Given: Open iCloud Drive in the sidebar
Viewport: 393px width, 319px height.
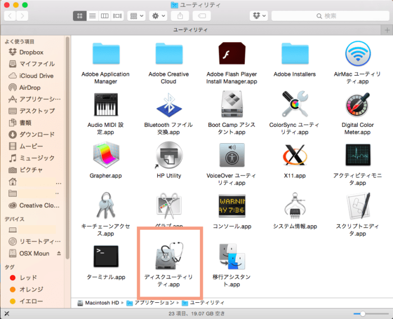Looking at the screenshot, I should pos(36,76).
